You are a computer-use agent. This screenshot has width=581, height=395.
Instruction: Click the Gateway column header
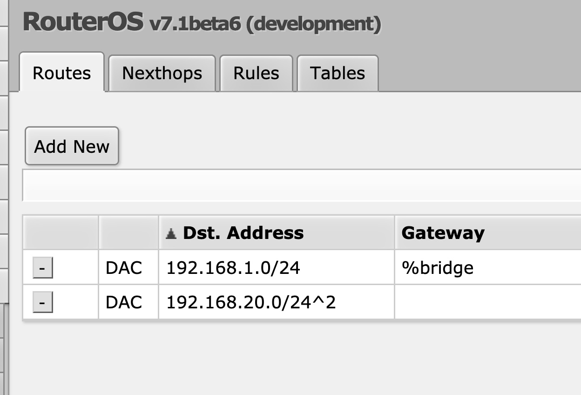pos(443,233)
